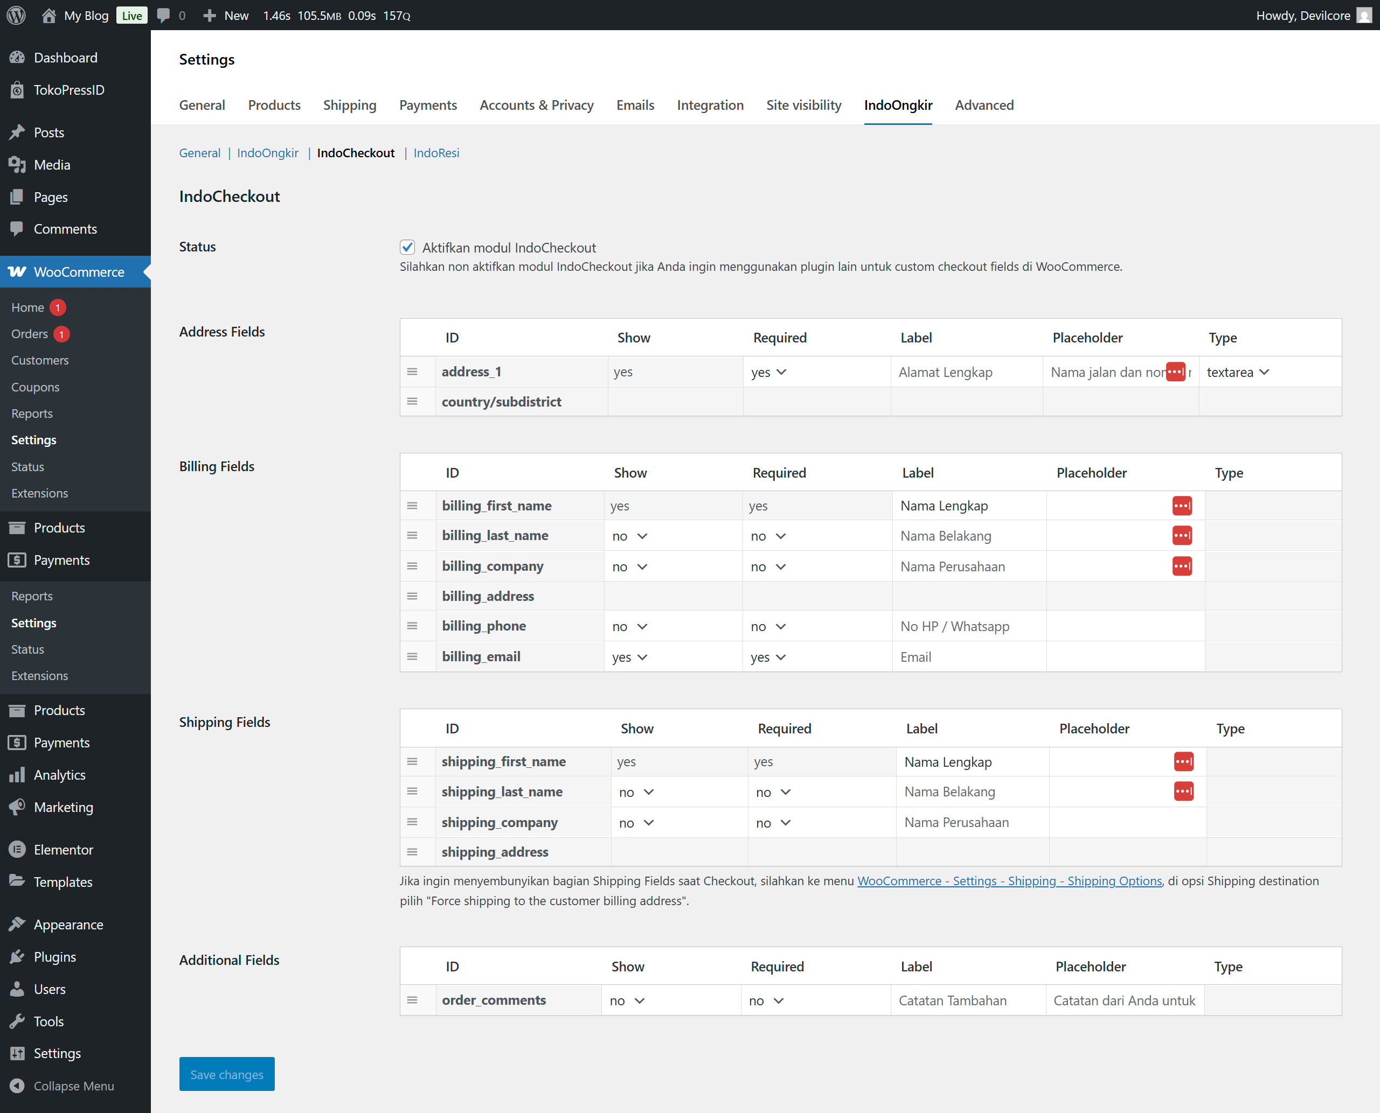The height and width of the screenshot is (1113, 1380).
Task: Edit the billing_first_name Label field
Action: [969, 506]
